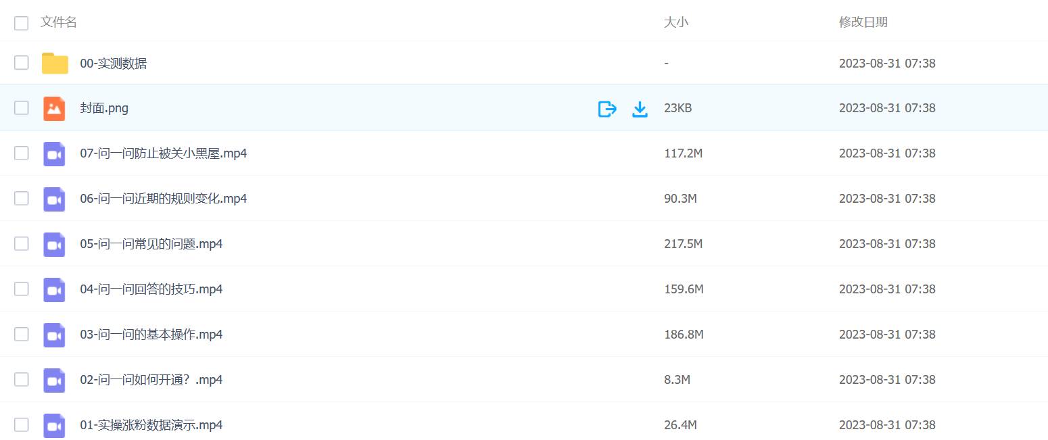Sort by the 文件名 column header
Viewport: 1048px width, 440px height.
(59, 22)
